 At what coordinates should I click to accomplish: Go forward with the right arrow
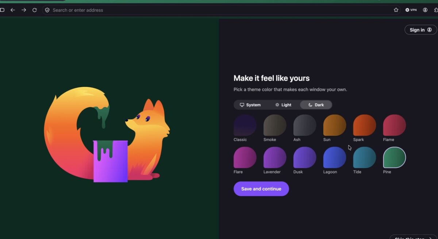(x=24, y=10)
